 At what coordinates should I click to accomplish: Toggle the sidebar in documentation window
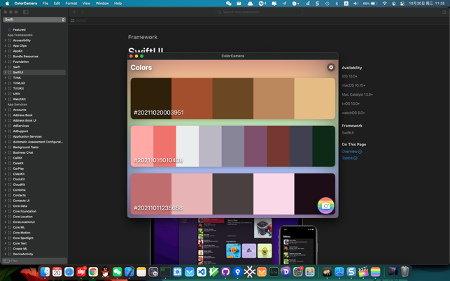click(25, 12)
